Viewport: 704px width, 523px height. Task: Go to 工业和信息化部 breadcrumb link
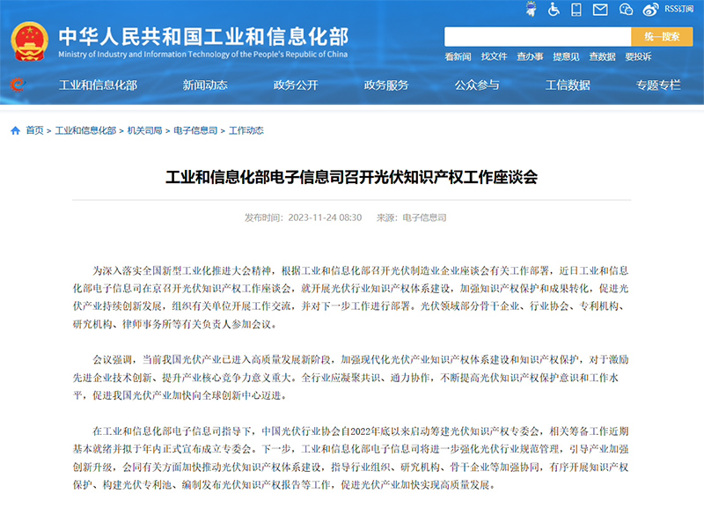click(x=85, y=130)
